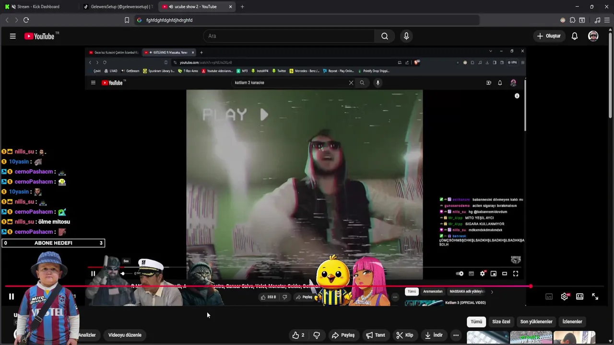Select the Son yüklenenler filter chip
This screenshot has width=614, height=345.
[x=536, y=322]
